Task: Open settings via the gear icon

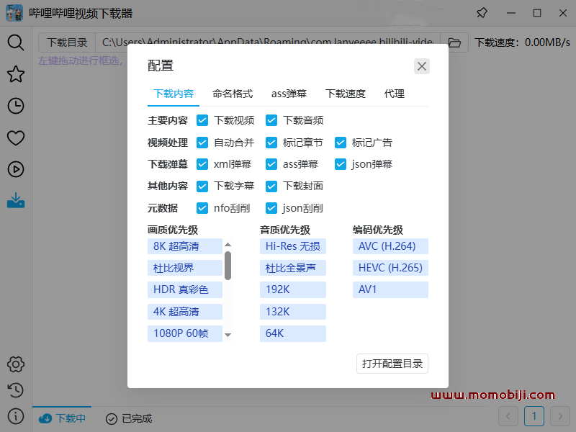Action: [15, 364]
